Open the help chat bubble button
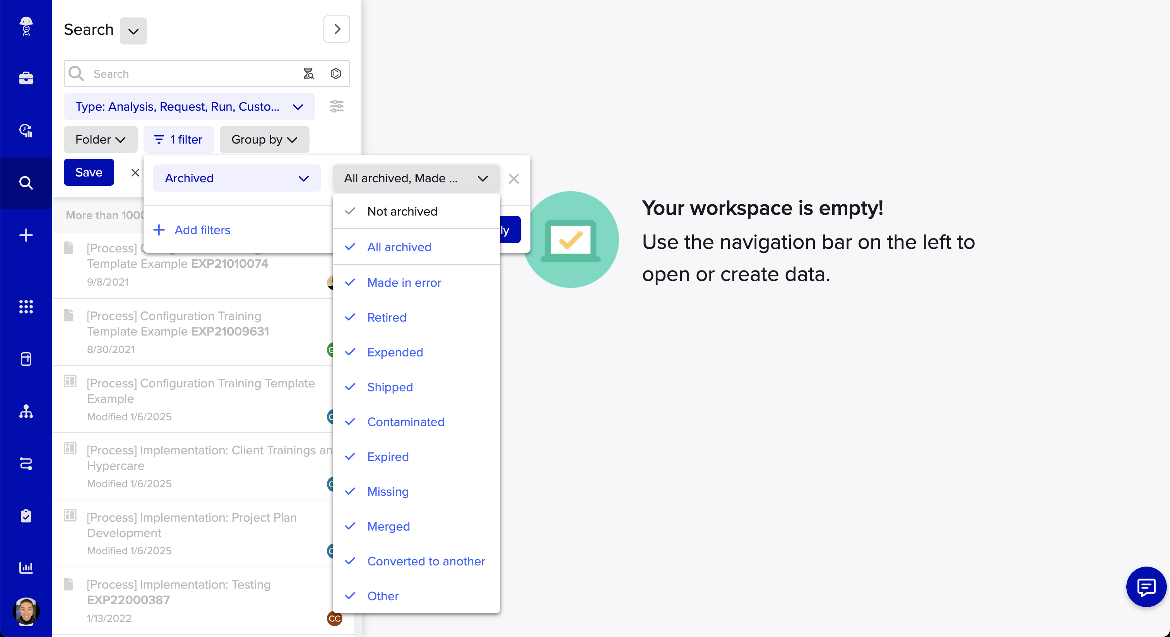This screenshot has width=1170, height=637. [x=1146, y=587]
